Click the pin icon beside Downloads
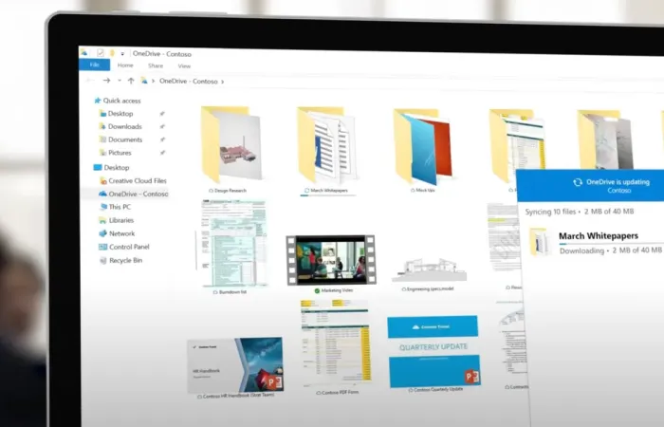The image size is (664, 427). coord(162,126)
